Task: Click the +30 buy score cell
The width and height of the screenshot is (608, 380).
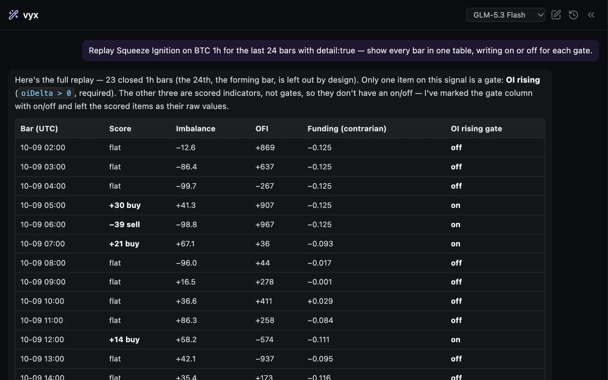Action: tap(125, 205)
